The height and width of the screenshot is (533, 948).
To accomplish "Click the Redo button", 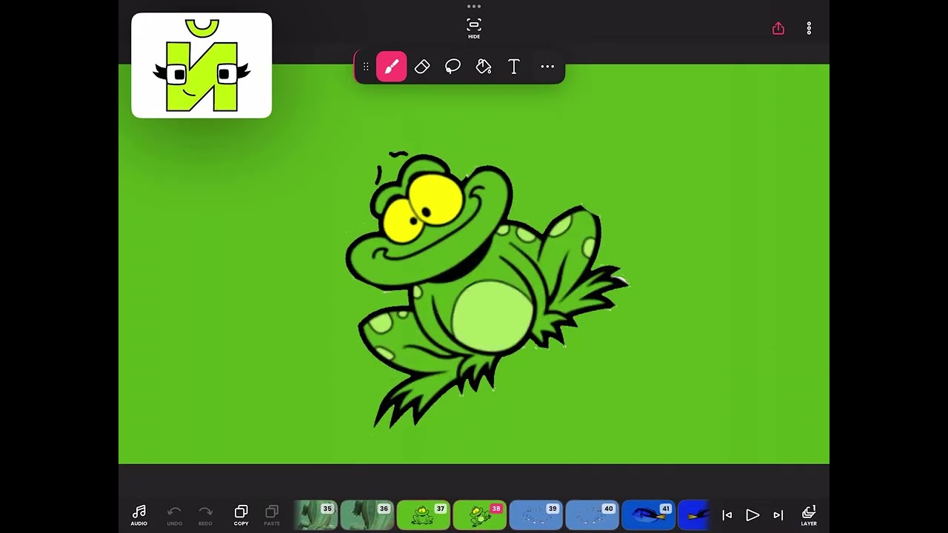I will (x=205, y=515).
